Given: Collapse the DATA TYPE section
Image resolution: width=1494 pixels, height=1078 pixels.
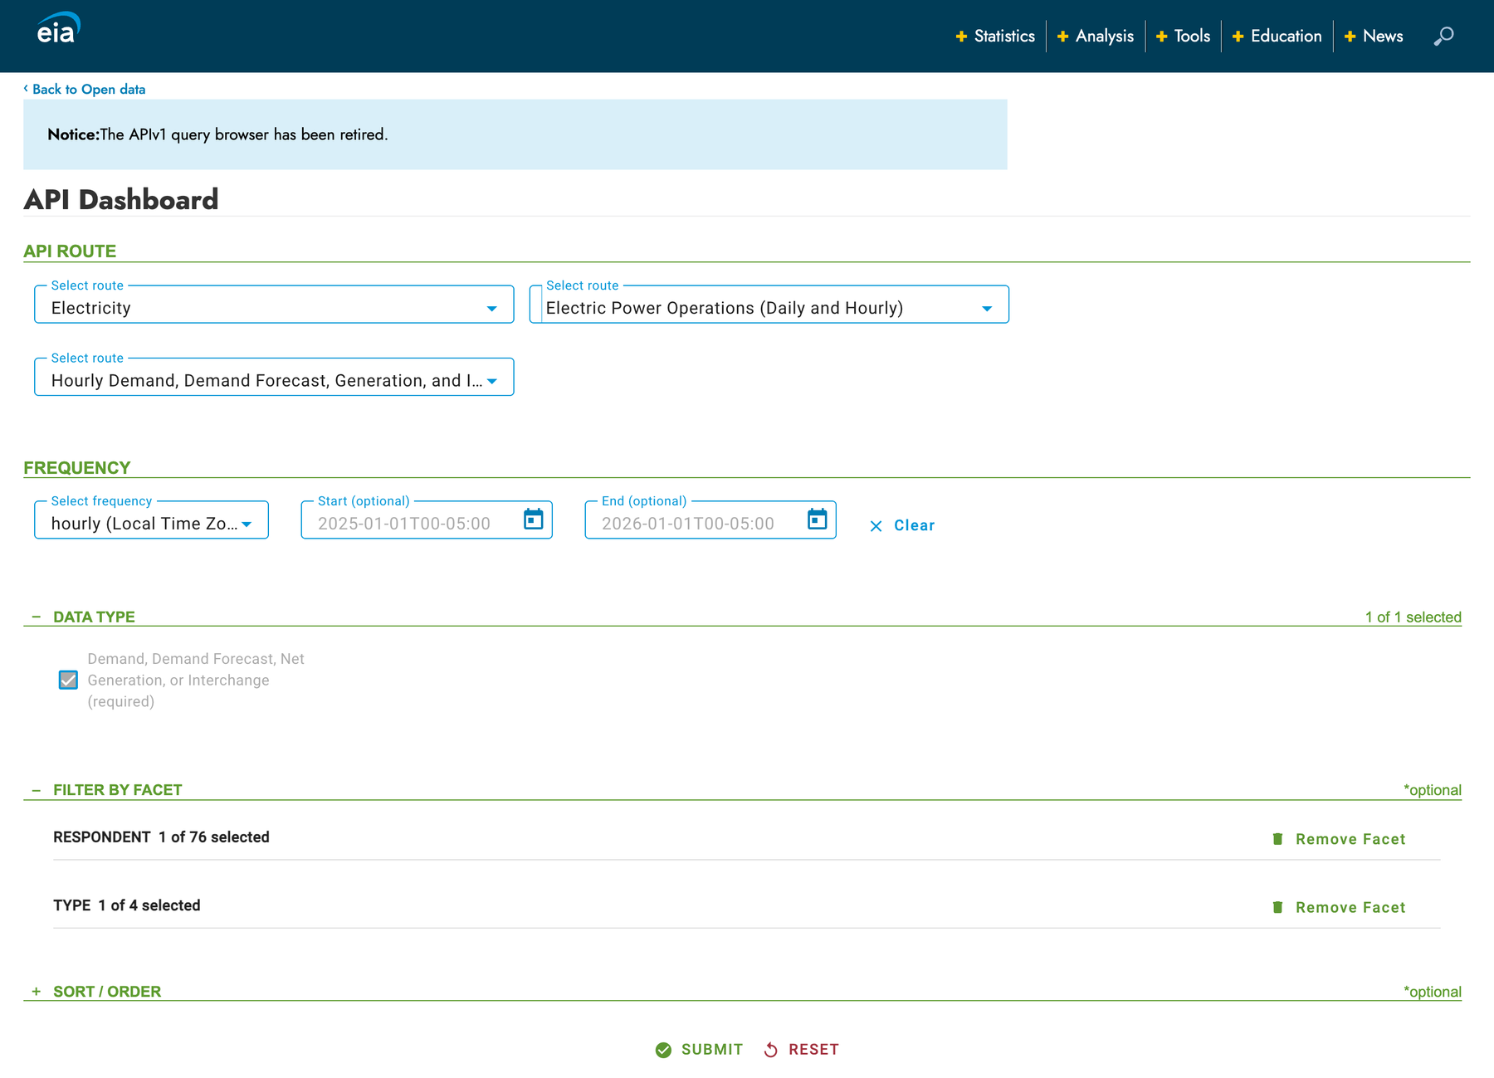Looking at the screenshot, I should pyautogui.click(x=36, y=617).
